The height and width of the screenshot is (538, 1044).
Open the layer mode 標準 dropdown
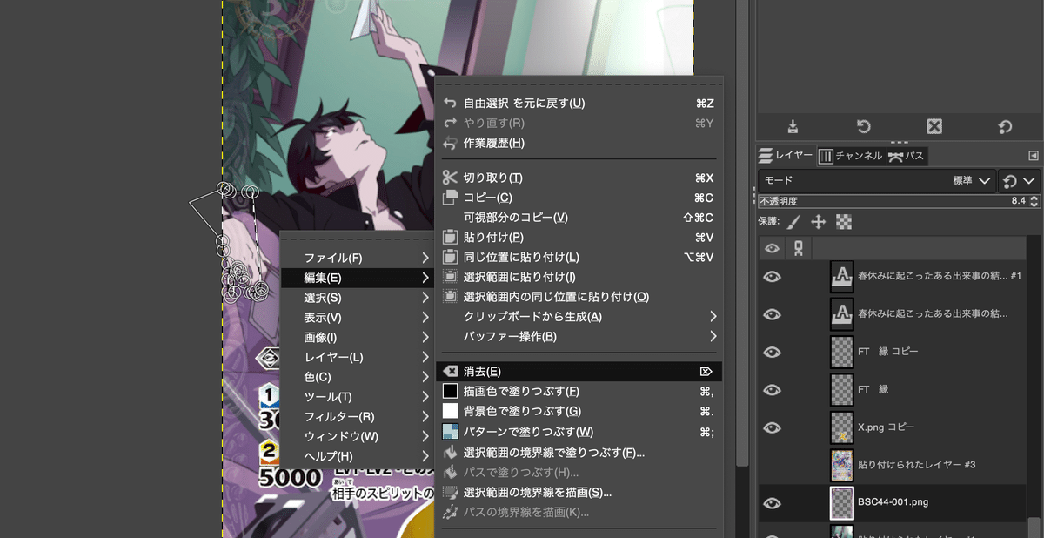pyautogui.click(x=876, y=181)
